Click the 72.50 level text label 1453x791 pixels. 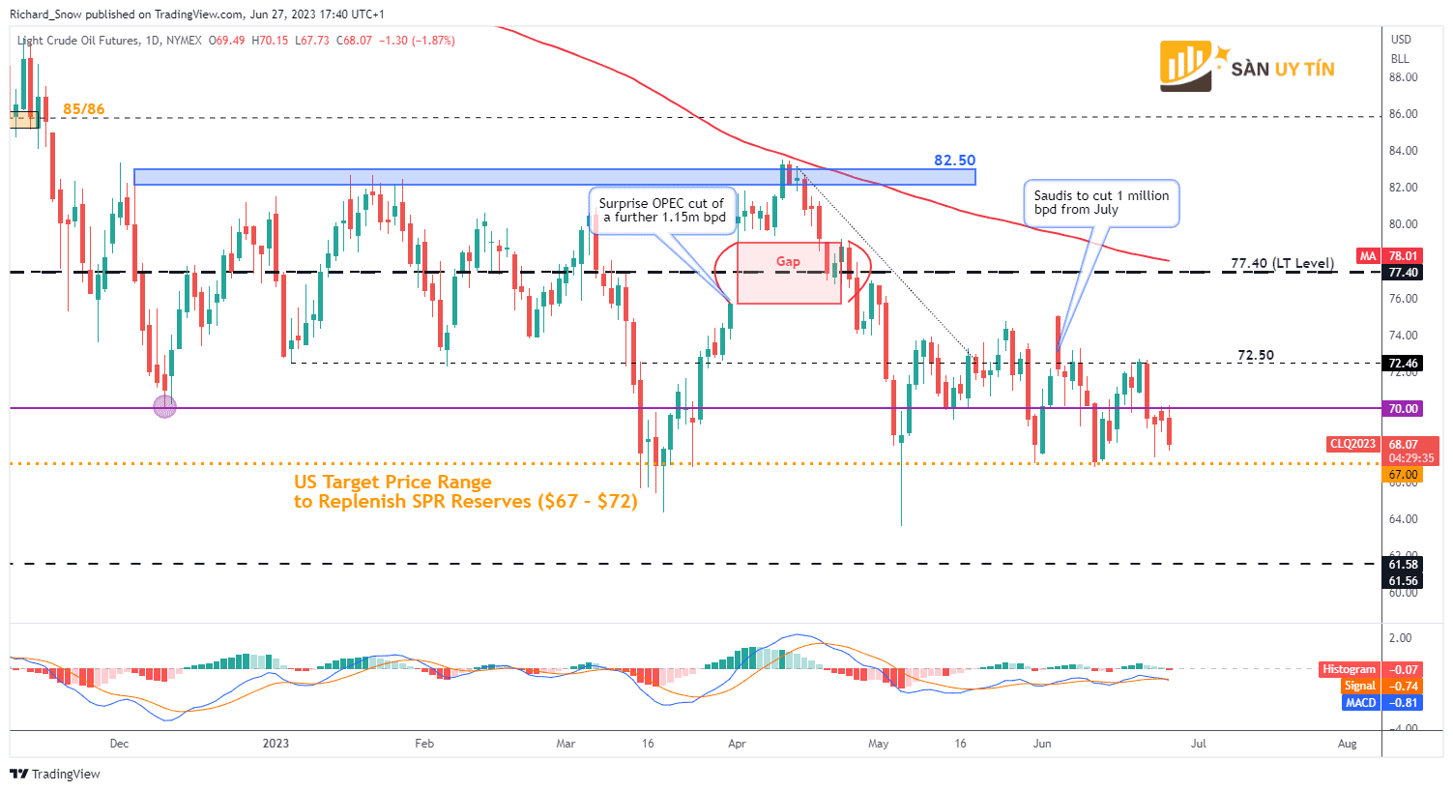coord(1256,355)
